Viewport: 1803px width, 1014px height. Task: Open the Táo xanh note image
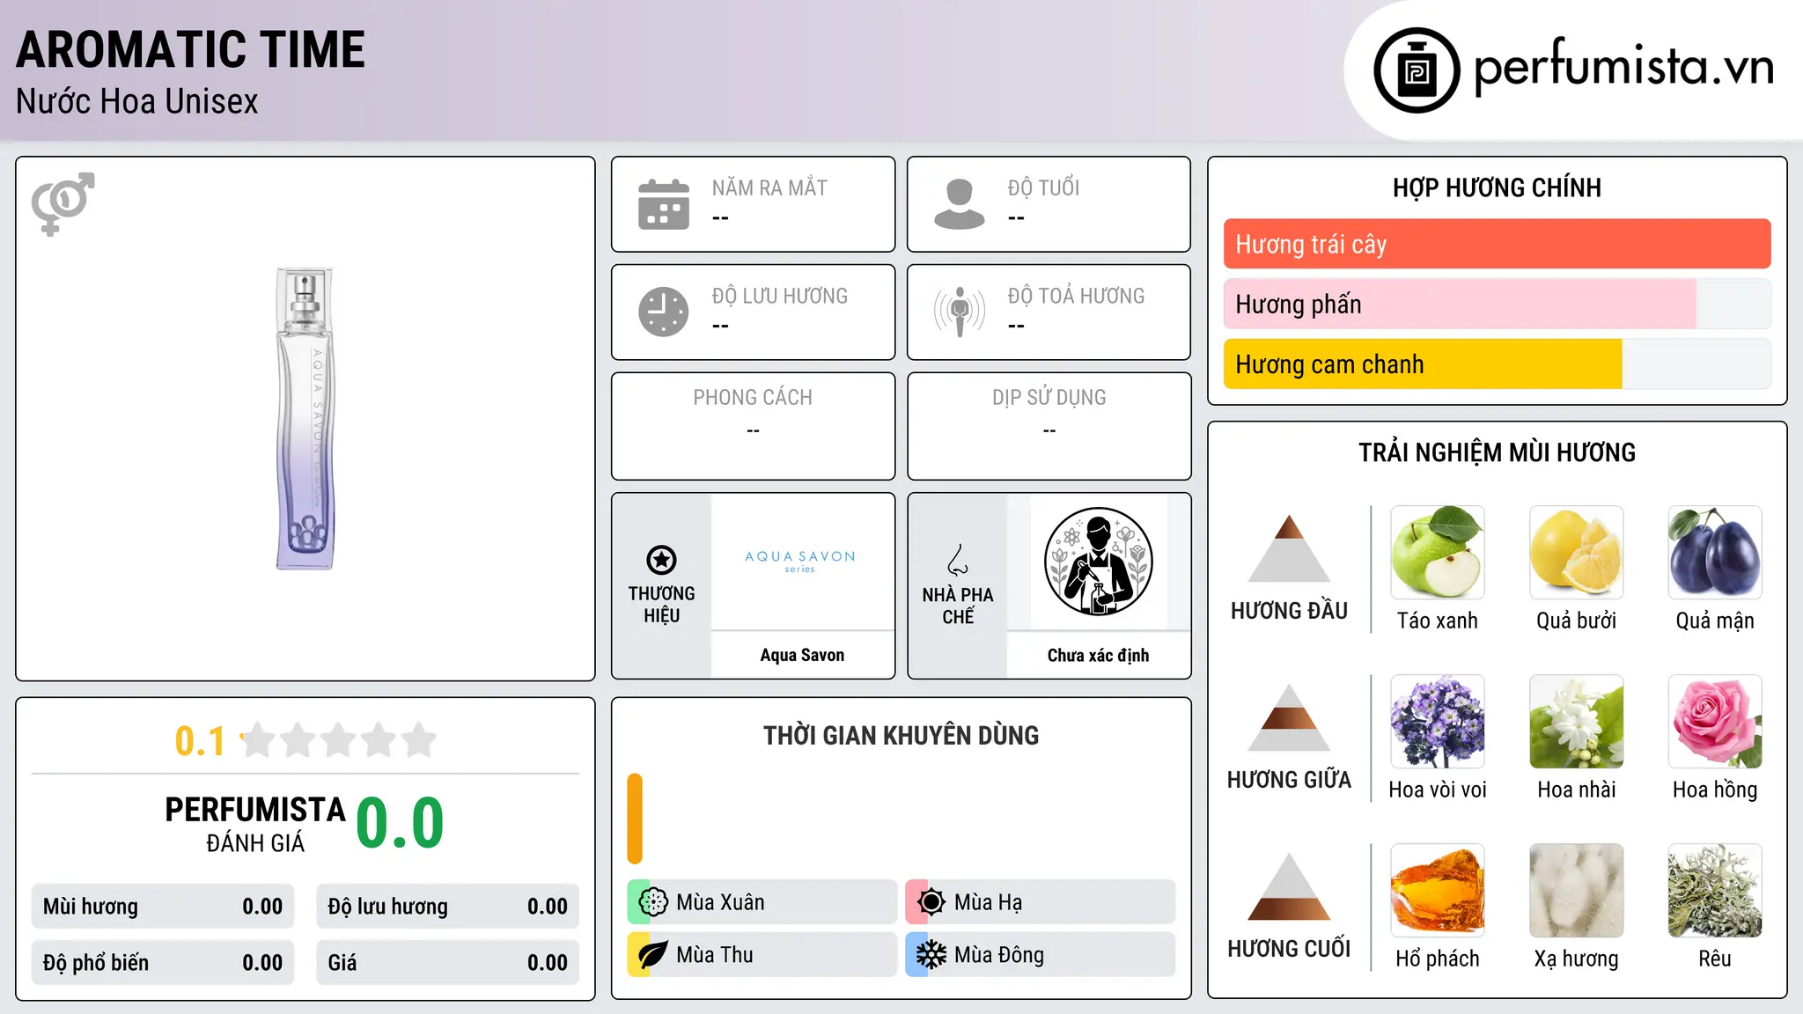1438,553
